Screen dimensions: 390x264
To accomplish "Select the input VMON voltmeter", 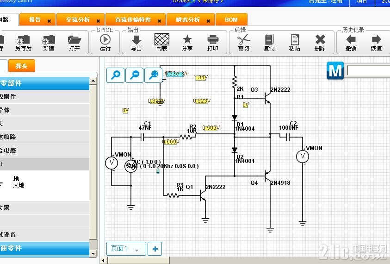I will 111,163.
